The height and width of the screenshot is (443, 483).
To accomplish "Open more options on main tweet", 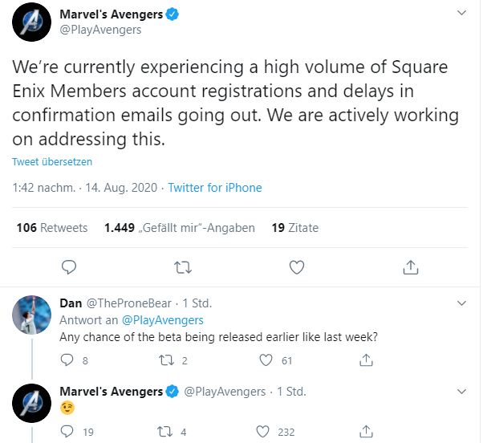I will point(461,14).
